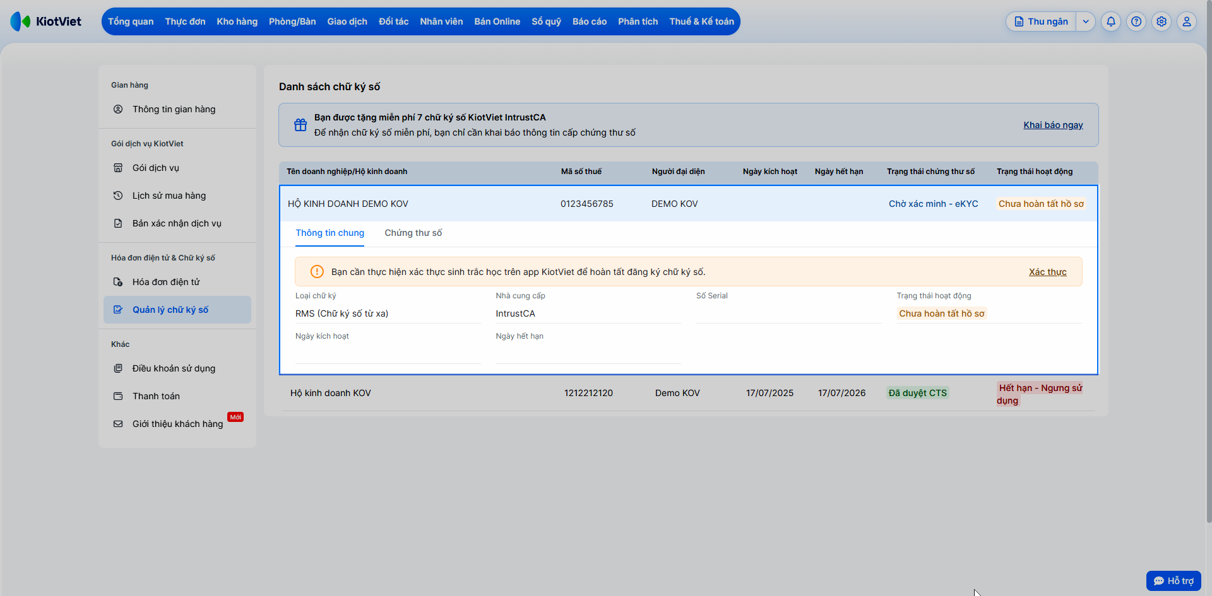The height and width of the screenshot is (596, 1212).
Task: Select Quản lý chữ ký số
Action: [x=177, y=310]
